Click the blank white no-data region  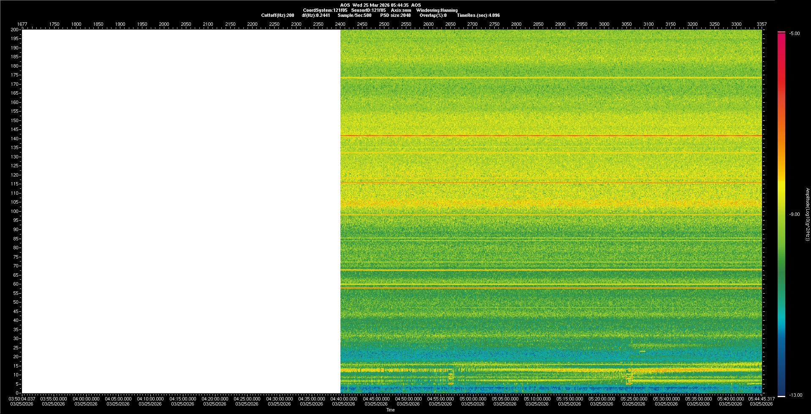click(181, 211)
